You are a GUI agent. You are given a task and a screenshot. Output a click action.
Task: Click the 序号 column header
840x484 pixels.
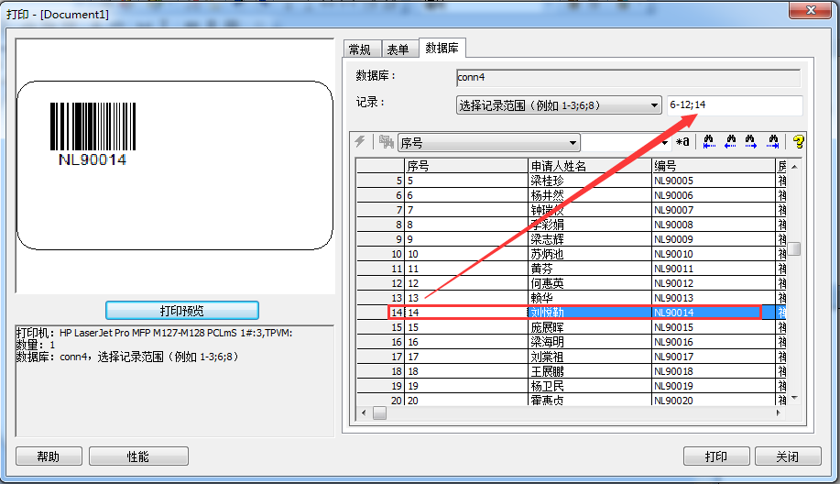click(x=466, y=166)
